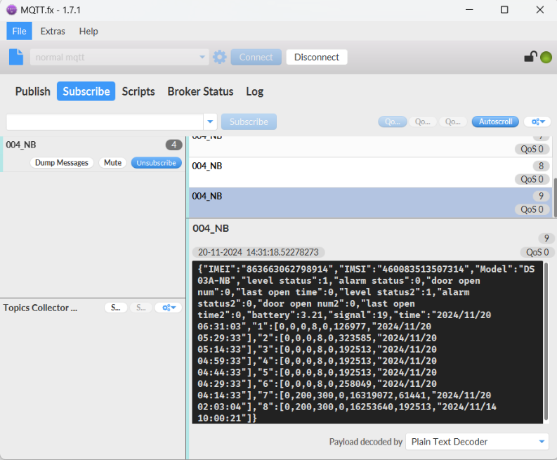Click the Disconnect button
Viewport: 557px width, 460px height.
(317, 57)
